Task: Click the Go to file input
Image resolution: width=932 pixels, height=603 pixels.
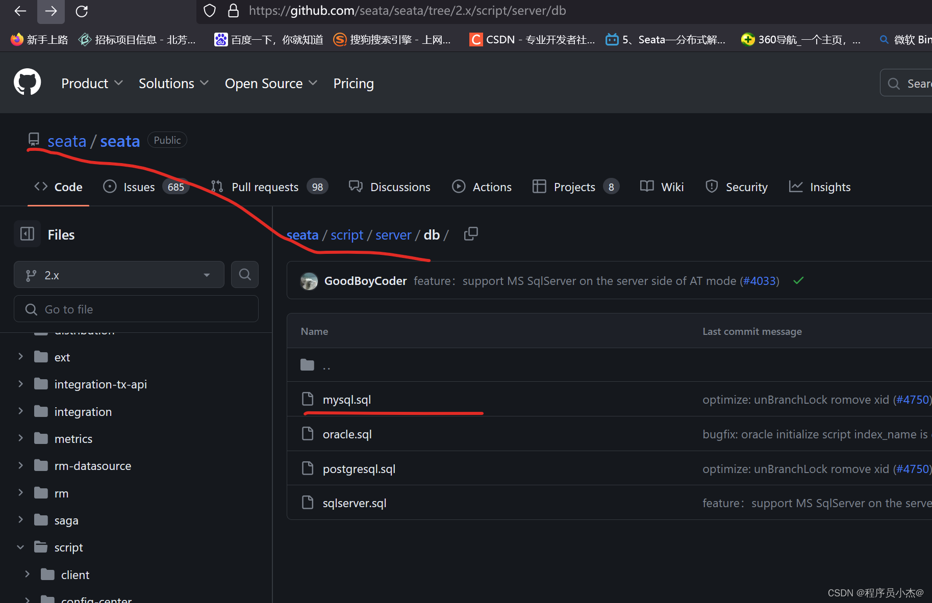Action: tap(136, 309)
